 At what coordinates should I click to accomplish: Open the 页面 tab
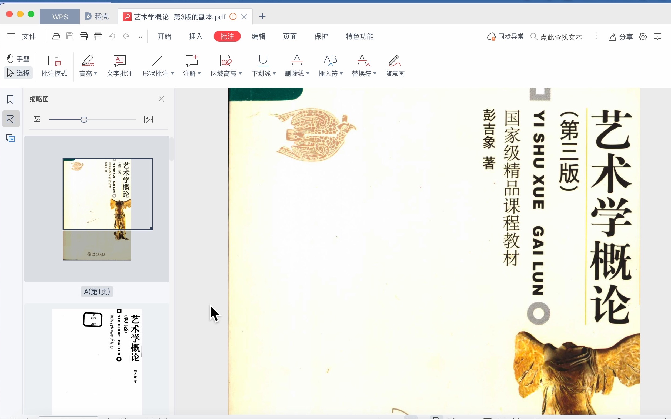pos(290,36)
